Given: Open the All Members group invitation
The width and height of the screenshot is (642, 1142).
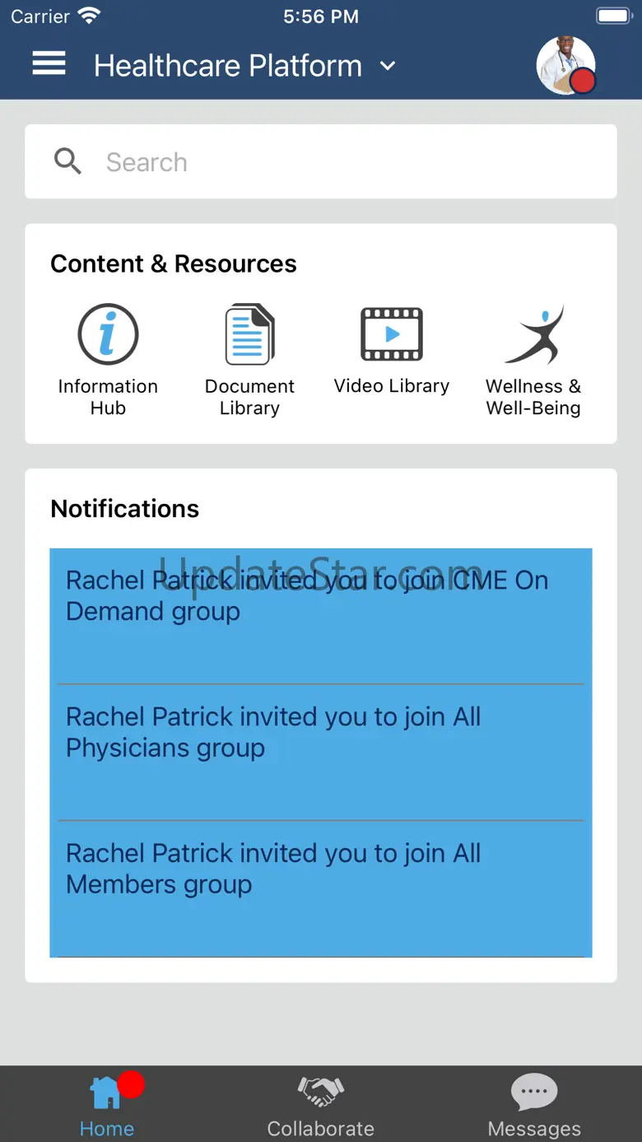Looking at the screenshot, I should coord(321,888).
